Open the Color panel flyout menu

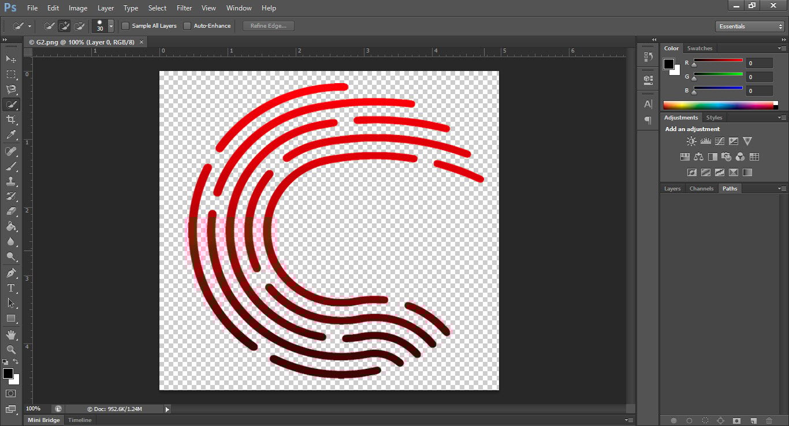tap(782, 48)
